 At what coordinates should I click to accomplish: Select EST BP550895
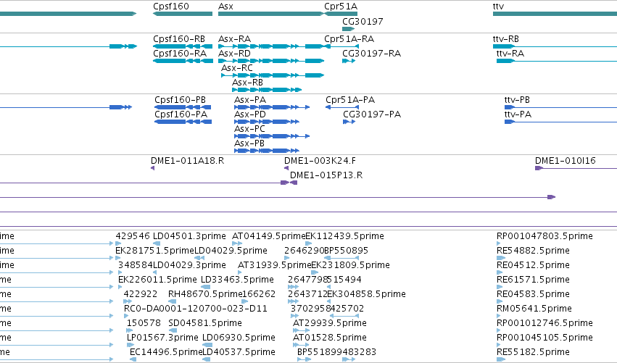347,251
